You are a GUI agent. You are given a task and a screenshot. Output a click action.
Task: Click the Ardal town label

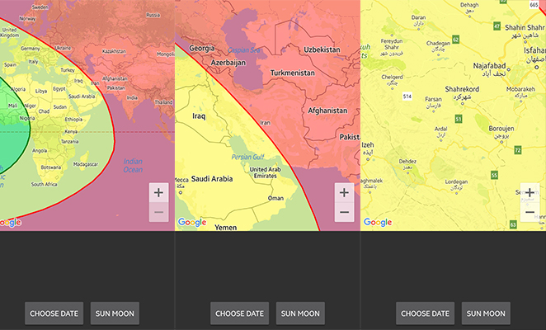pos(440,132)
